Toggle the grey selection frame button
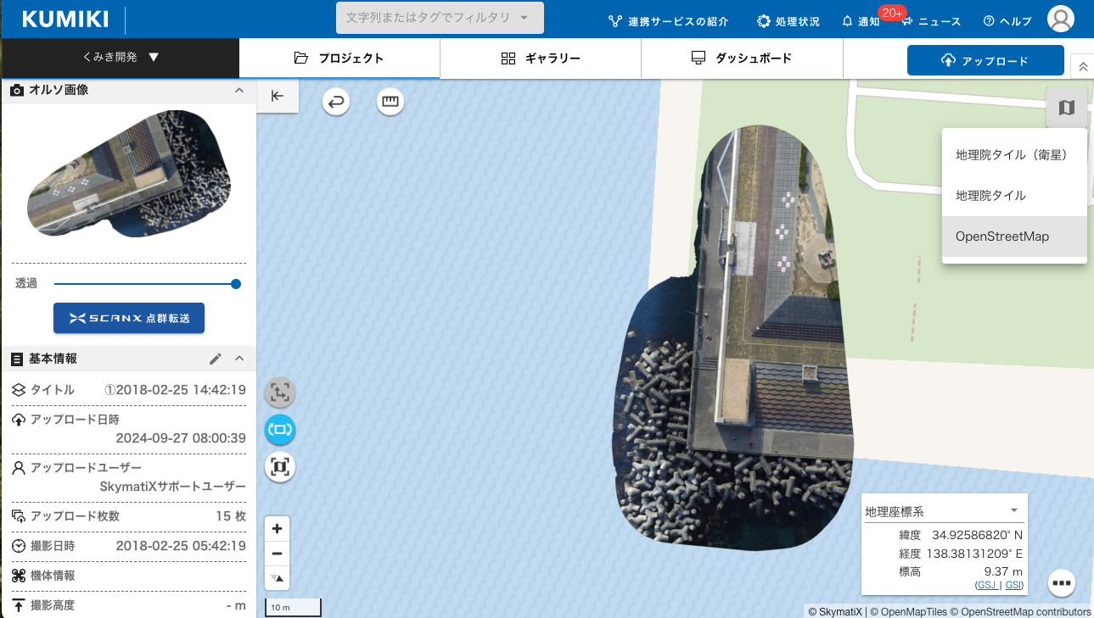Image resolution: width=1094 pixels, height=618 pixels. [280, 393]
